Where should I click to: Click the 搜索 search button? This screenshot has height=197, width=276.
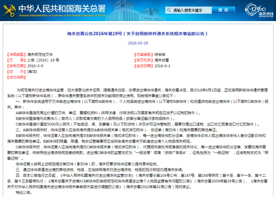click(223, 10)
